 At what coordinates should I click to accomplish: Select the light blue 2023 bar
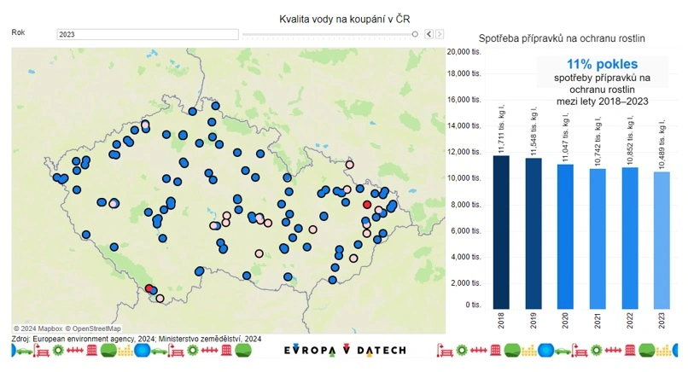pos(663,240)
